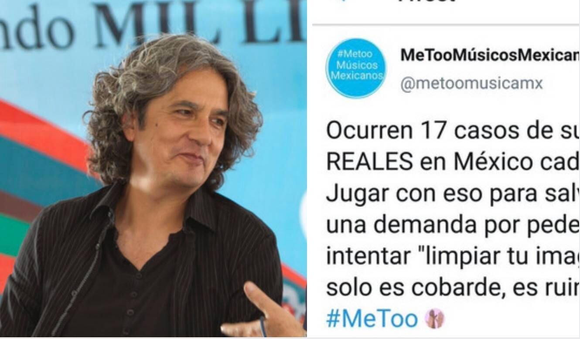This screenshot has height=339, width=580.
Task: Click the divider line above the tweet
Action: (446, 24)
